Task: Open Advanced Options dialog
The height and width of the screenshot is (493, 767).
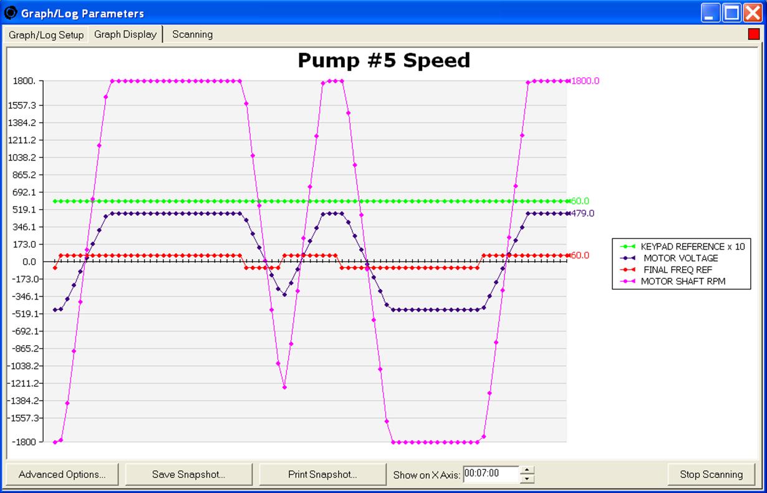Action: (62, 474)
